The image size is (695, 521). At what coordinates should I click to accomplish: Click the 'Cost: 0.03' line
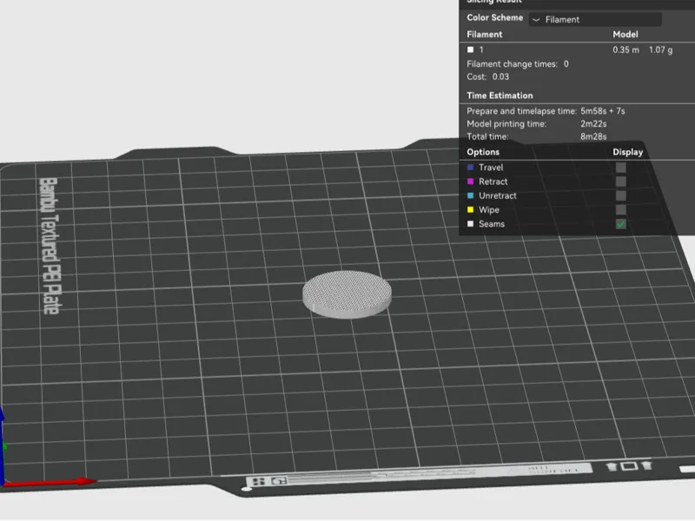coord(487,76)
